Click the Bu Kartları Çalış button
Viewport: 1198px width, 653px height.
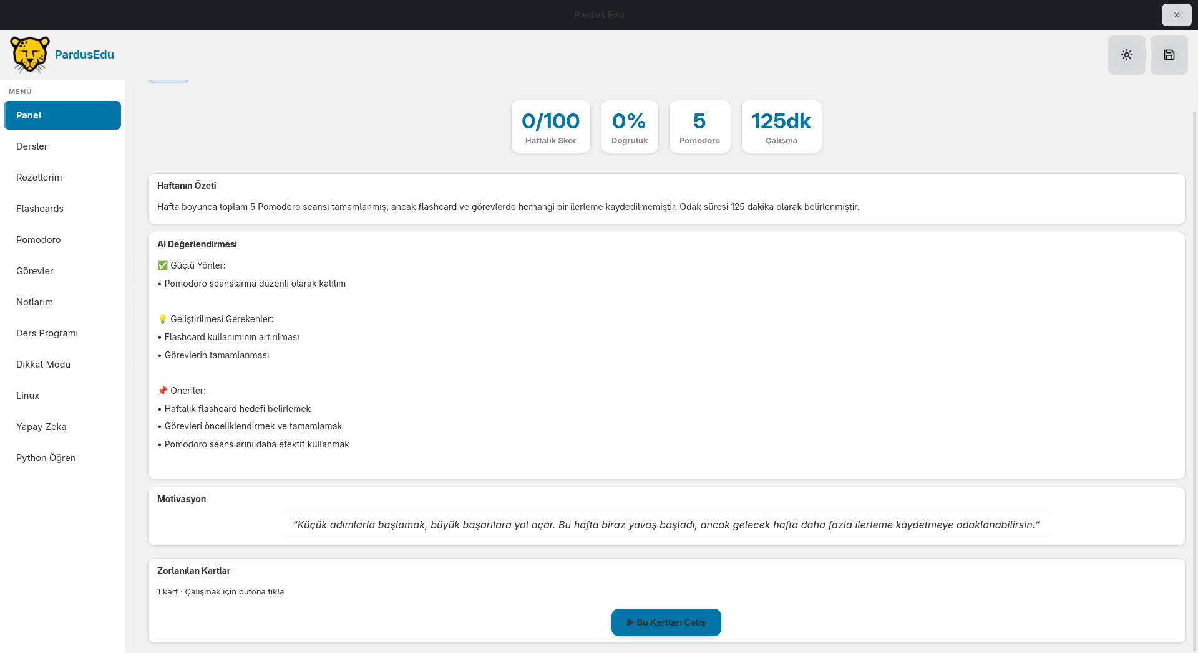click(x=666, y=622)
